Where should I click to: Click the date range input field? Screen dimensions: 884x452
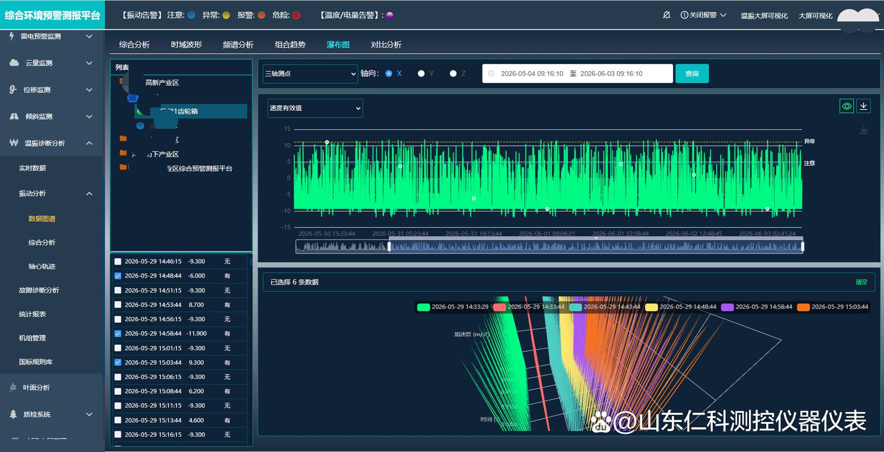[577, 73]
